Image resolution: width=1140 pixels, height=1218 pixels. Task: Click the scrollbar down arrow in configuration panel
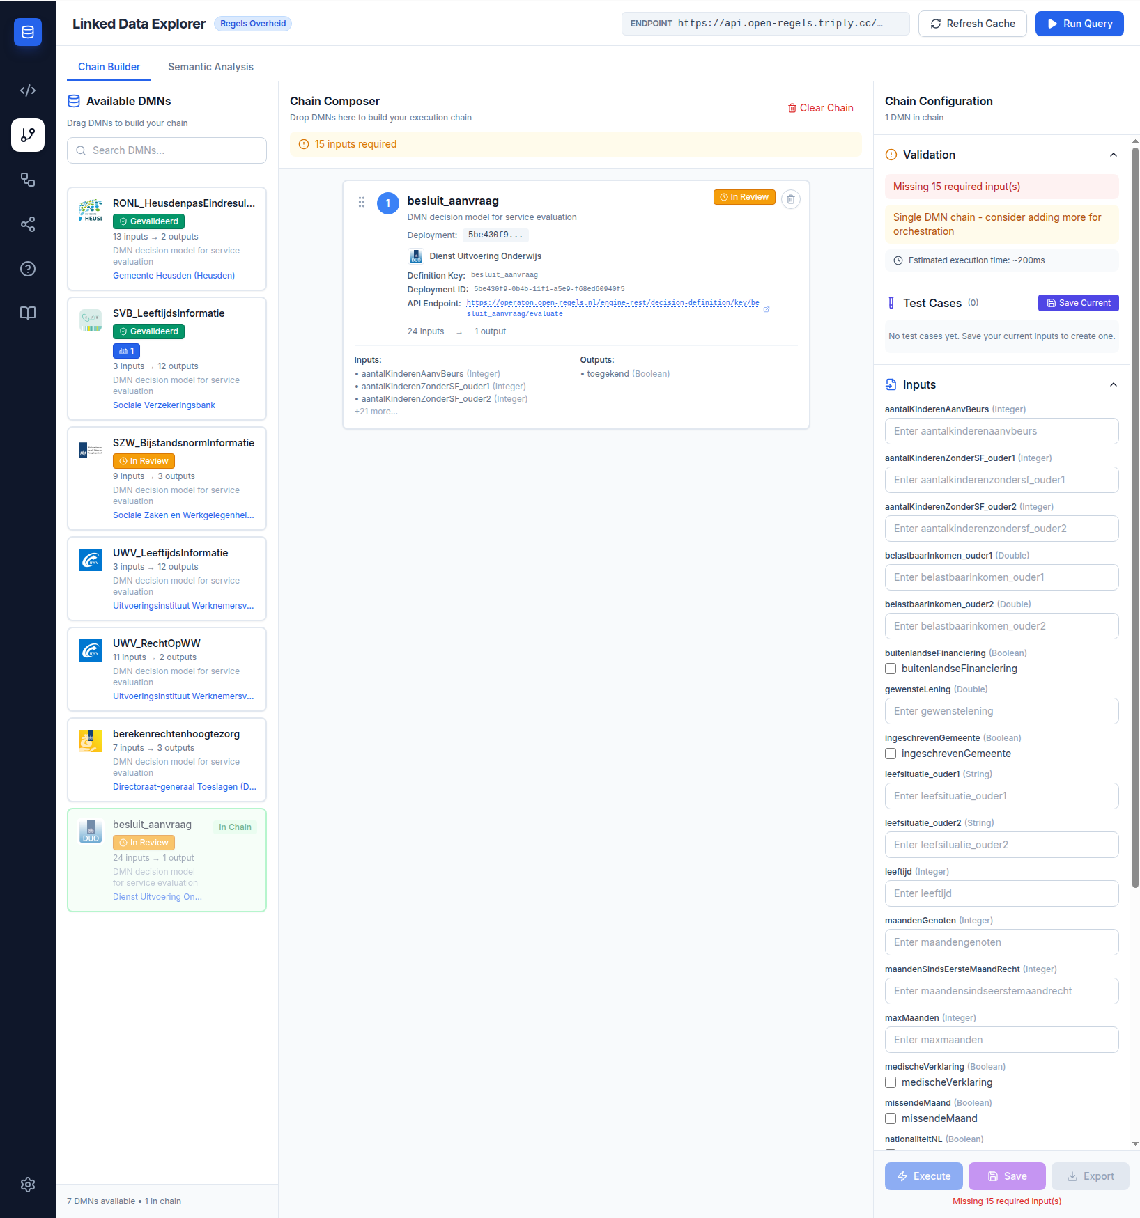point(1135,1143)
